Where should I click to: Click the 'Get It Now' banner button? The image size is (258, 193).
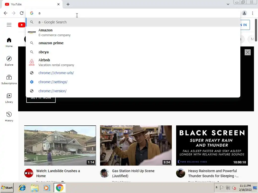coord(41,100)
